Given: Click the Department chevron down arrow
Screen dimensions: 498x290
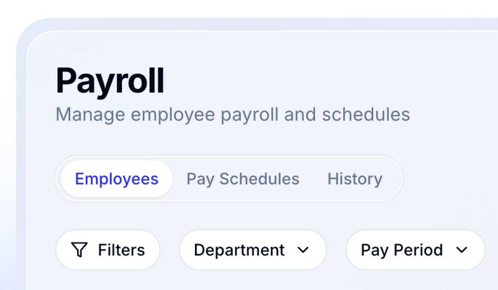Looking at the screenshot, I should [303, 250].
